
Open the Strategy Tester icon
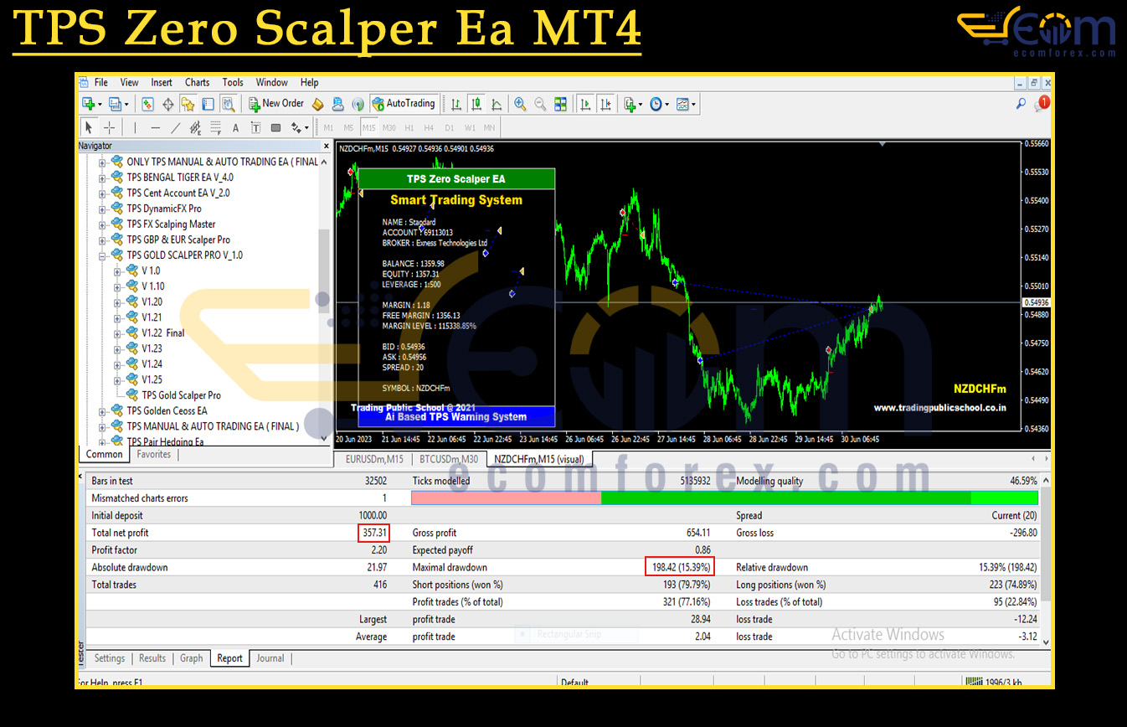(228, 103)
